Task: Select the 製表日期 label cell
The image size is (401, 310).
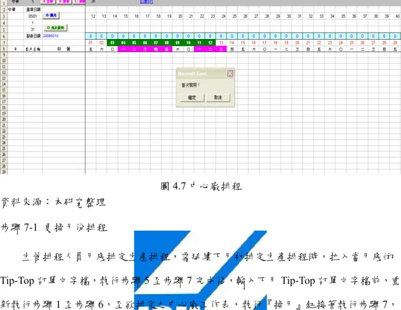Action: (x=33, y=36)
